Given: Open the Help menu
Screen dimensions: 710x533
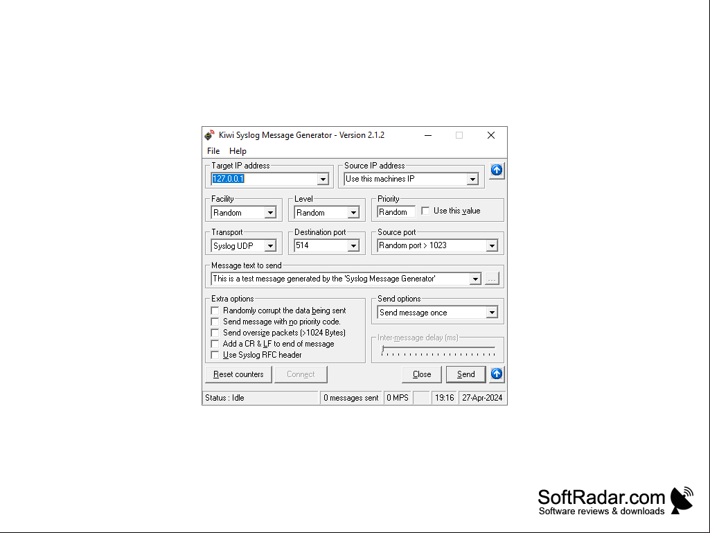Looking at the screenshot, I should coord(238,151).
